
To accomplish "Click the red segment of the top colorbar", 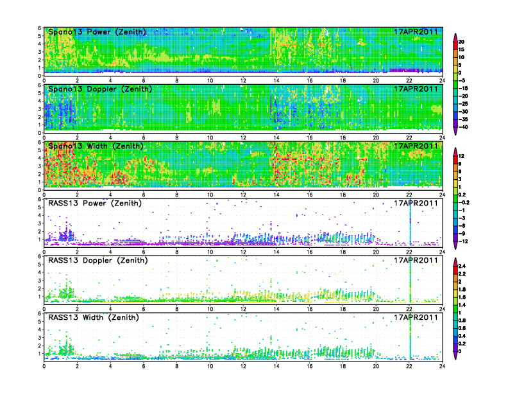I will [x=455, y=46].
